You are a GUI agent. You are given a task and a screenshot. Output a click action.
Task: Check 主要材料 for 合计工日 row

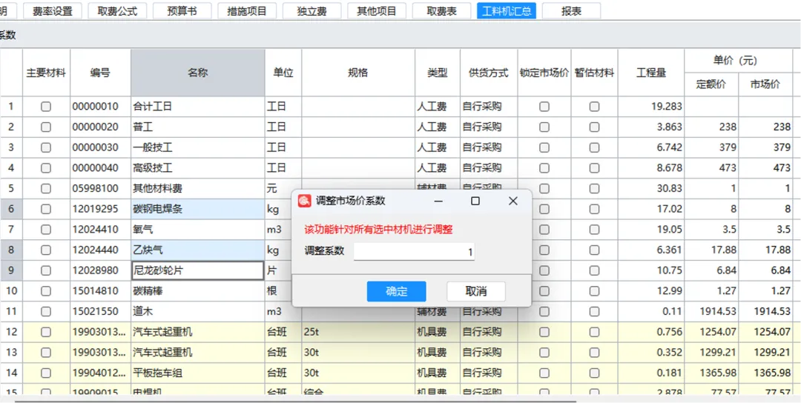coord(46,107)
